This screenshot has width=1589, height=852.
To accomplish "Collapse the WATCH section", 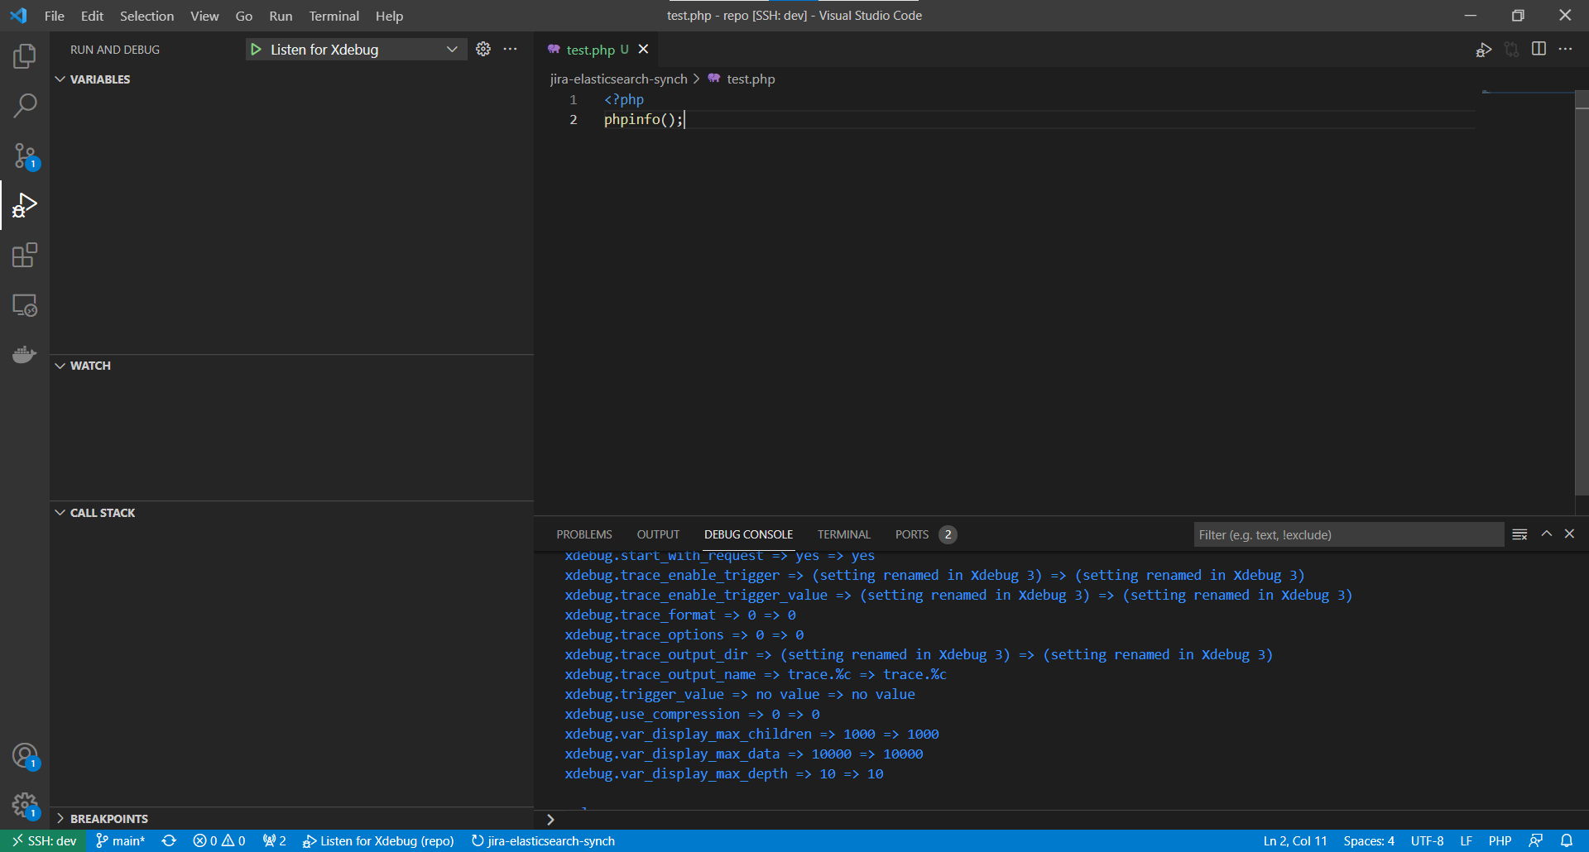I will (291, 366).
